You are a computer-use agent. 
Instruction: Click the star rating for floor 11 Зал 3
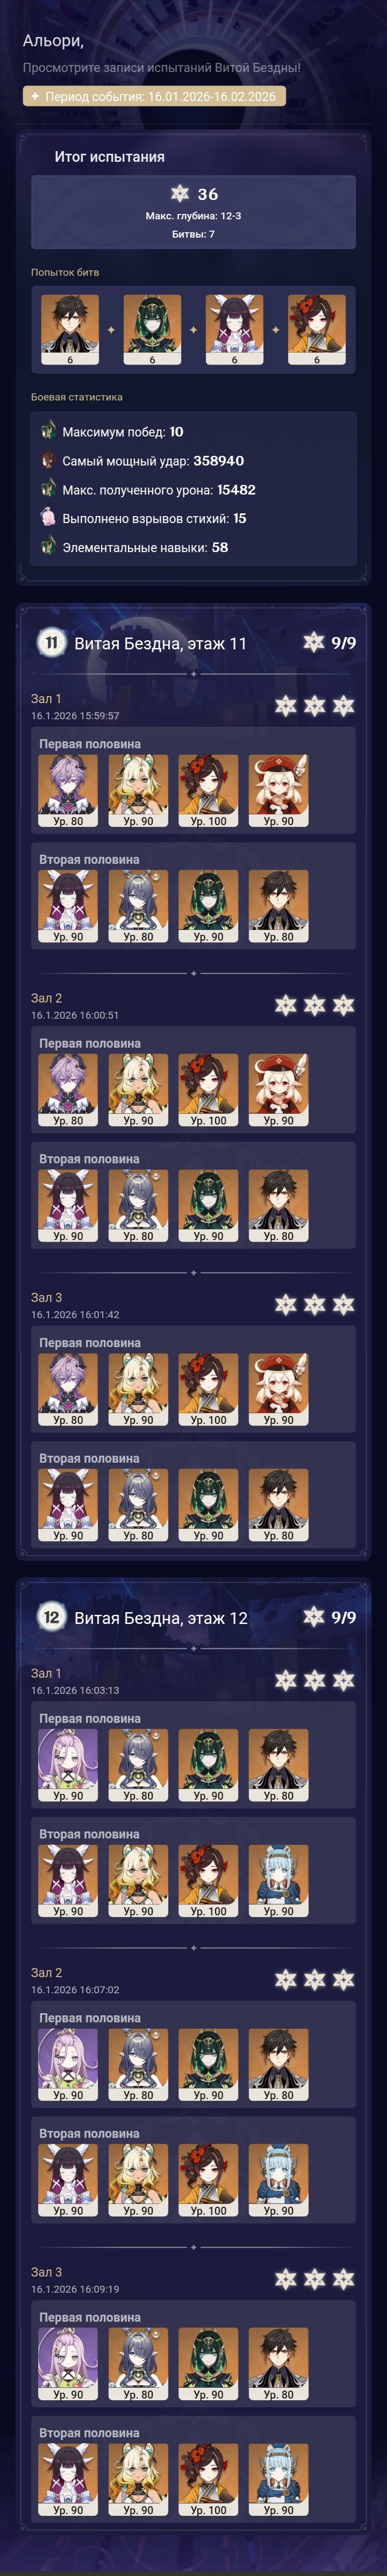[314, 1304]
